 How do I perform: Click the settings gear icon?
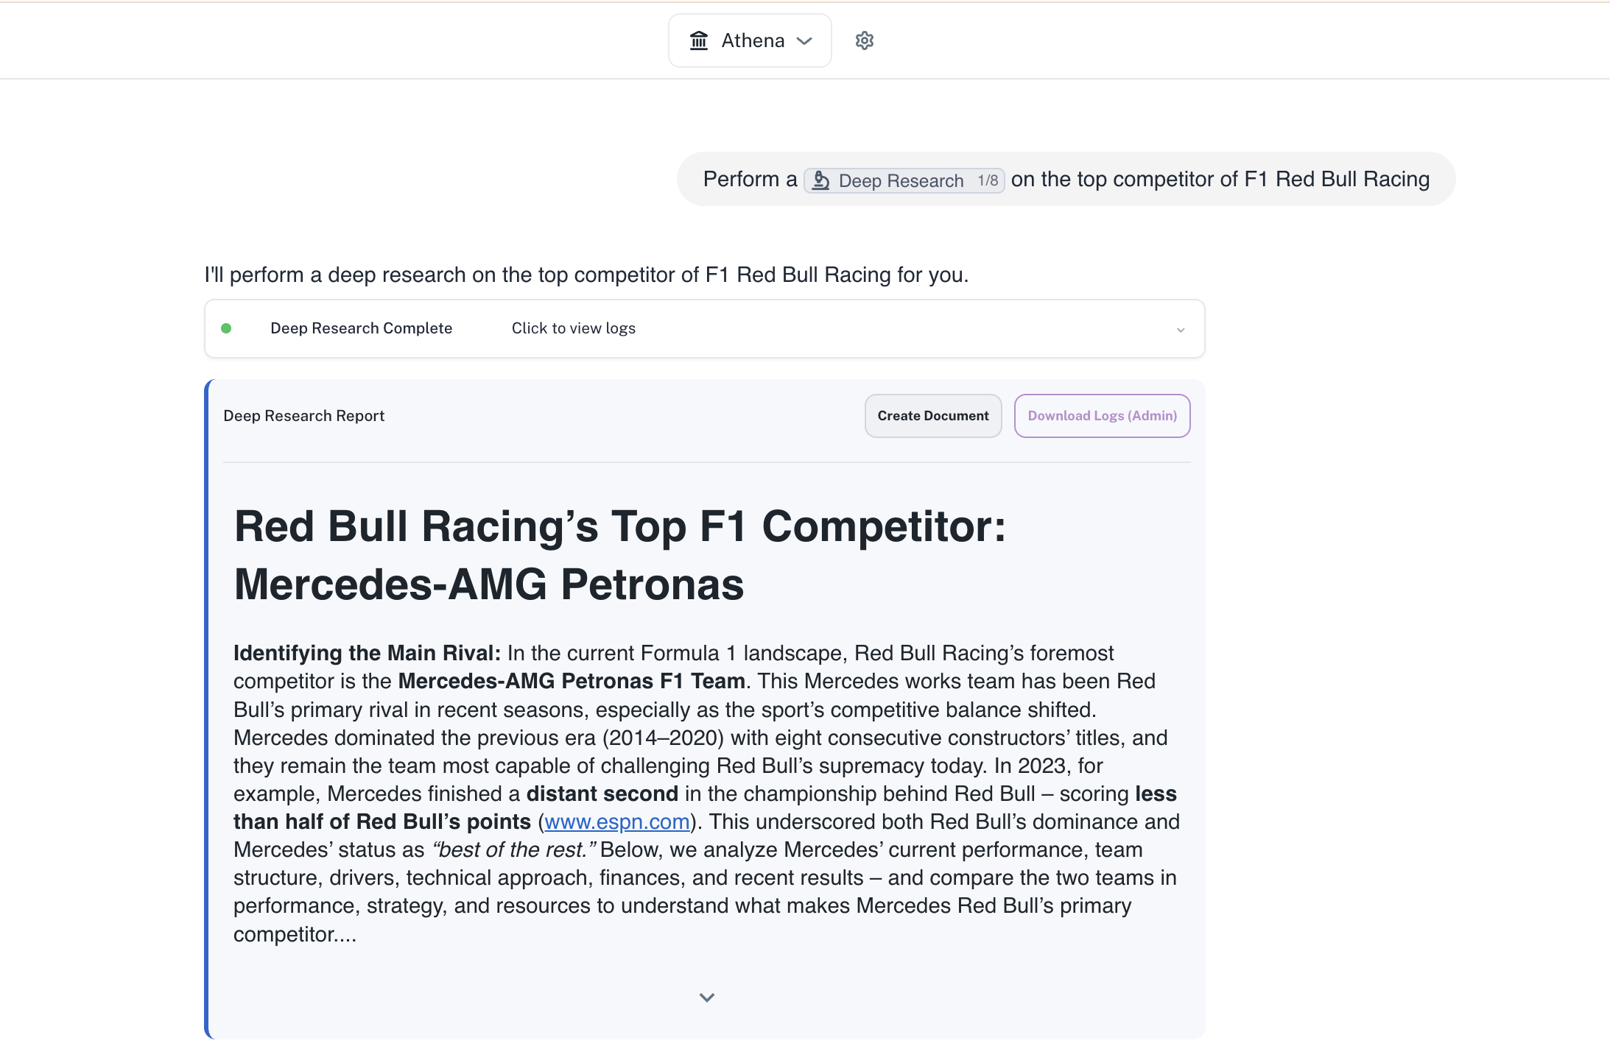click(864, 40)
